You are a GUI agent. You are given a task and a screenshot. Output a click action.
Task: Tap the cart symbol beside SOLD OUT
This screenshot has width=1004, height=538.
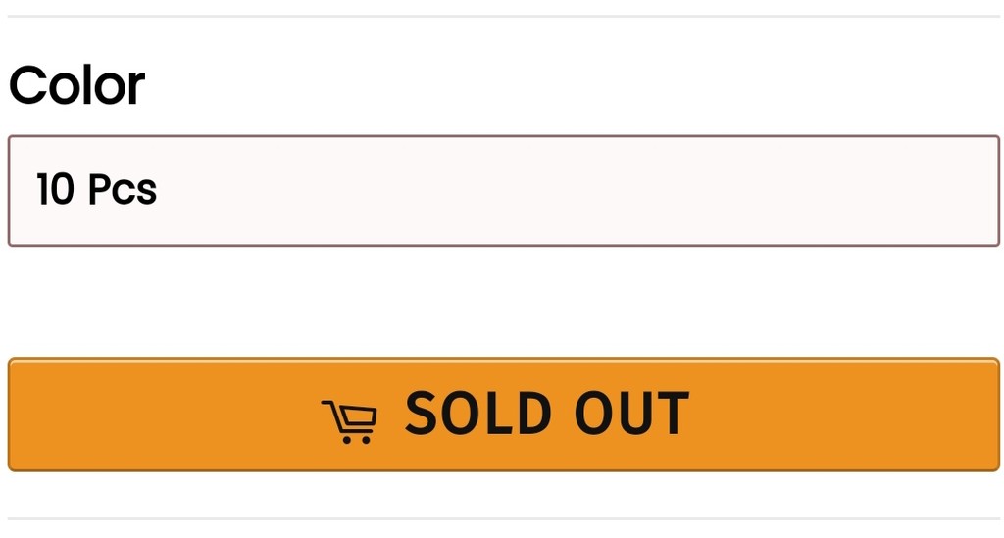pos(350,422)
